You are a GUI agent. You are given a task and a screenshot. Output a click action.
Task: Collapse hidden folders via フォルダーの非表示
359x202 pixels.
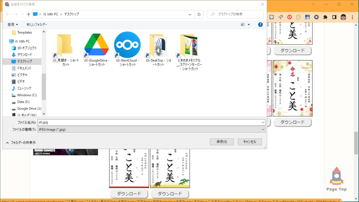point(24,143)
